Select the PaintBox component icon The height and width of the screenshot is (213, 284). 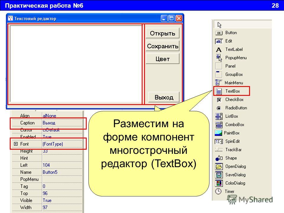[x=218, y=133]
